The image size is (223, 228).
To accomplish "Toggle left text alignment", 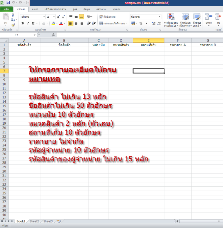I will (x=71, y=23).
